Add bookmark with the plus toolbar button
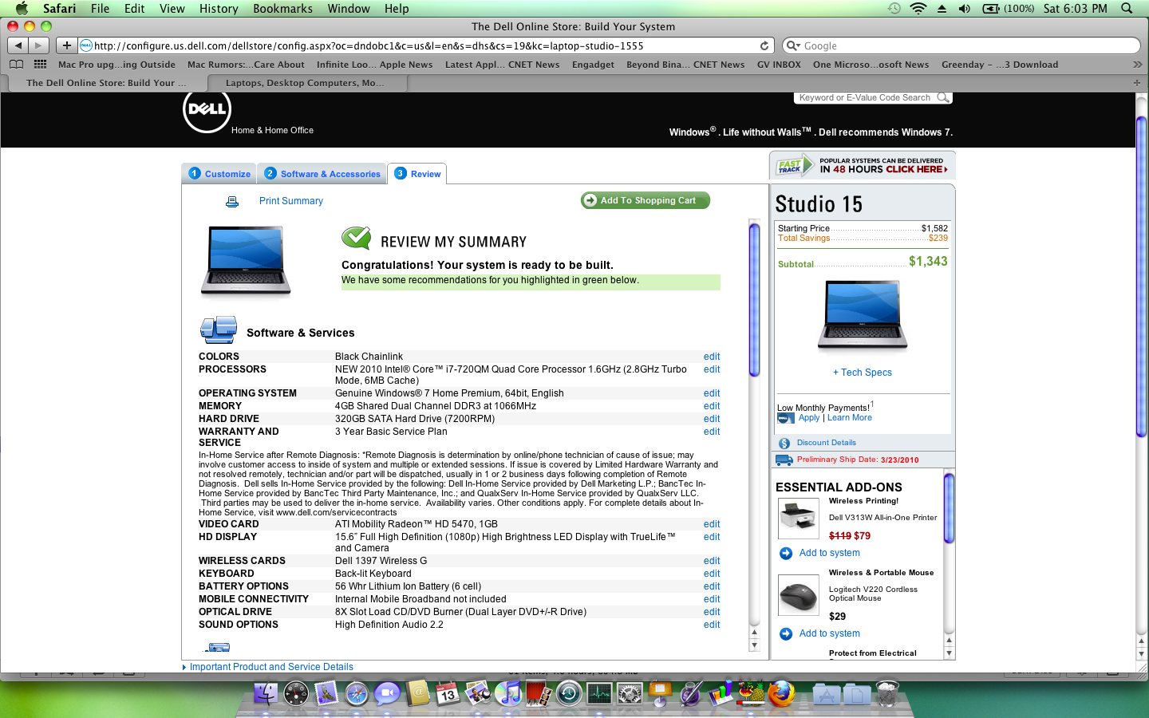Screen dimensions: 1149x718 67,45
